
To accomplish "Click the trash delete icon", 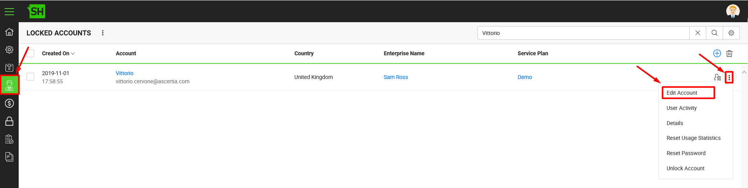I will pyautogui.click(x=729, y=54).
